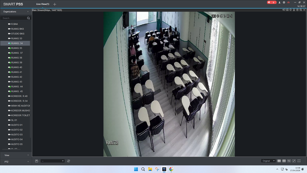Open Windows taskbar search

(x=143, y=169)
